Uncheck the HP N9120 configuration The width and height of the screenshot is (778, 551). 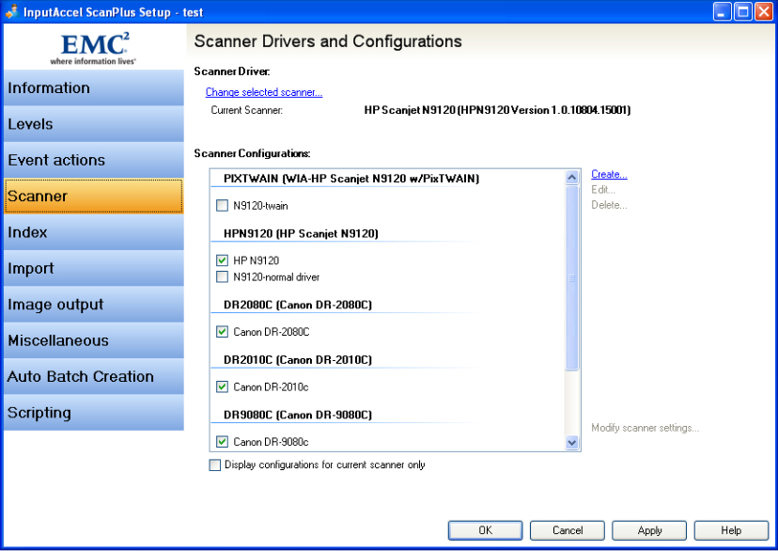pyautogui.click(x=223, y=260)
